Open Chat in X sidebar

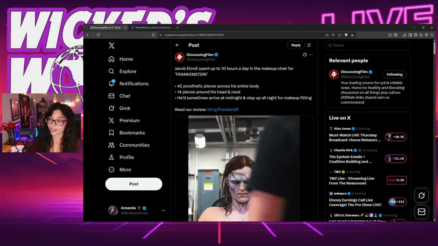(x=119, y=96)
